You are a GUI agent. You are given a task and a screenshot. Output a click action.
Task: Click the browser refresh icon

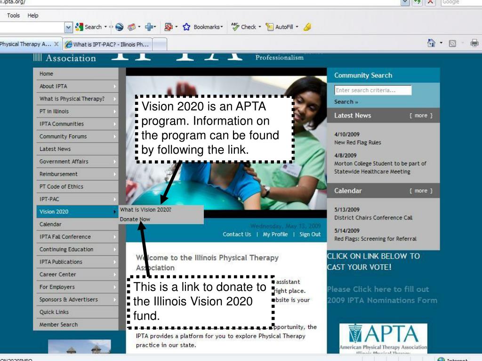click(x=418, y=2)
